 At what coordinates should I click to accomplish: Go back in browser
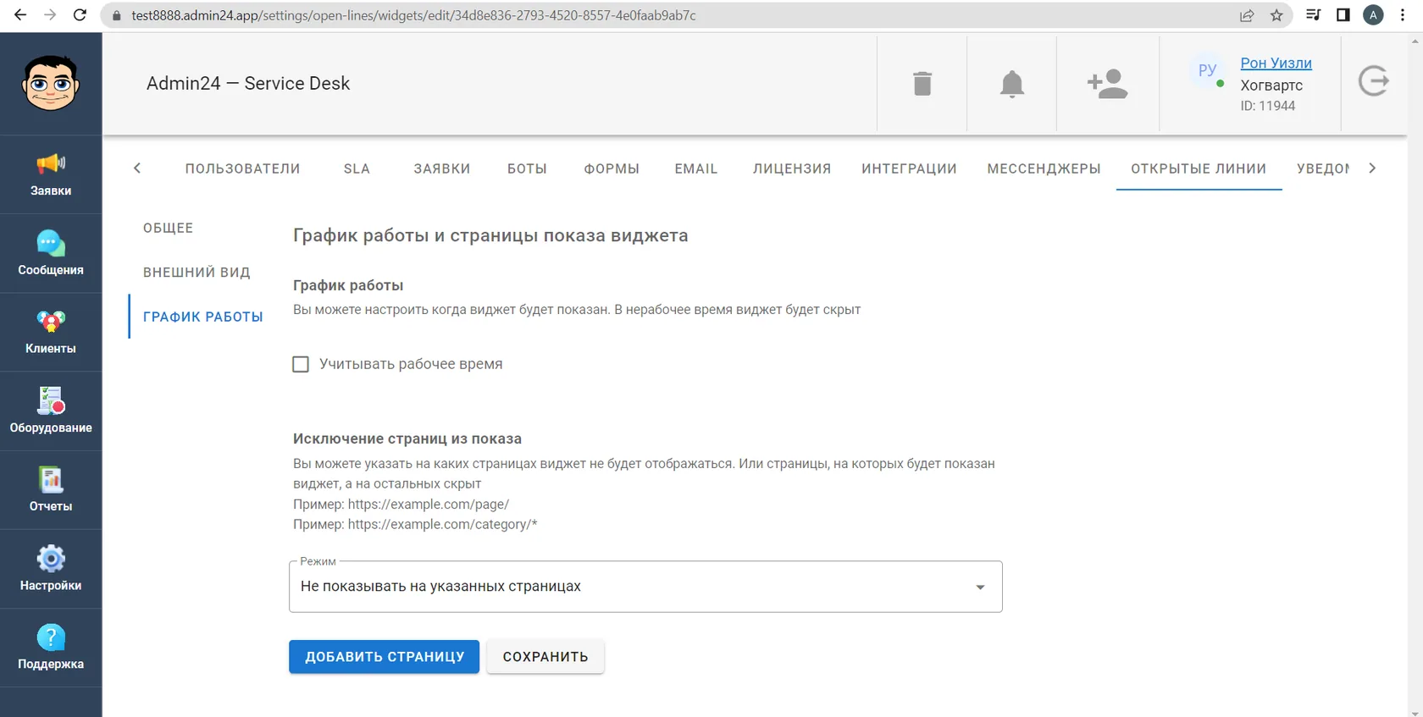[20, 15]
